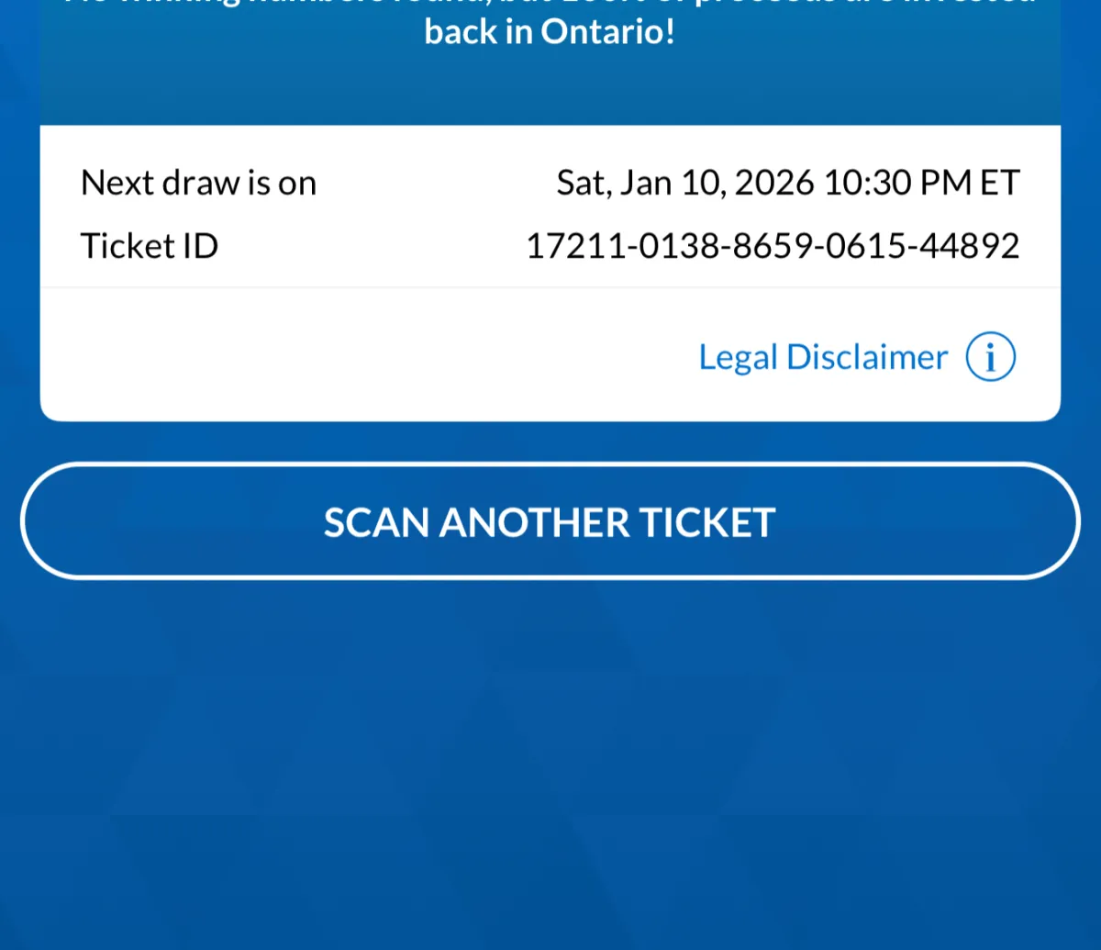Tap the info icon beside Legal Disclaimer
The image size is (1101, 950).
click(990, 357)
